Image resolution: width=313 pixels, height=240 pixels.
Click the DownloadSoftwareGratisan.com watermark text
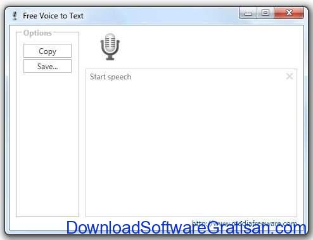186,228
